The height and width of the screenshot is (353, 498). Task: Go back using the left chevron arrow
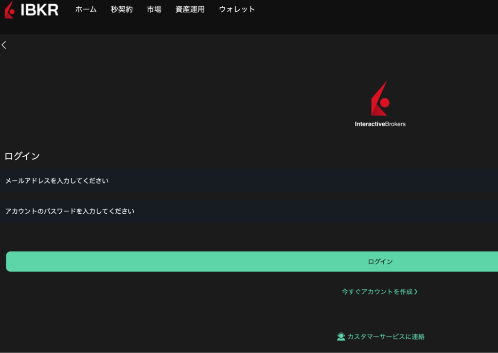tap(4, 45)
